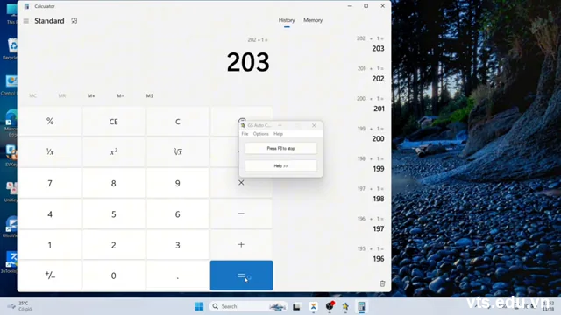This screenshot has height=315, width=561.
Task: Click the MC memory clear button
Action: point(33,95)
